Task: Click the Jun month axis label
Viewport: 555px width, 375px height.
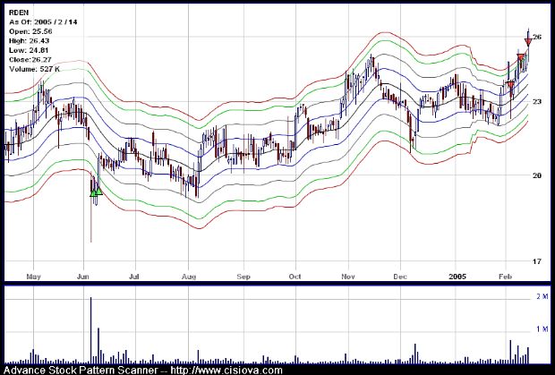Action: coord(83,277)
